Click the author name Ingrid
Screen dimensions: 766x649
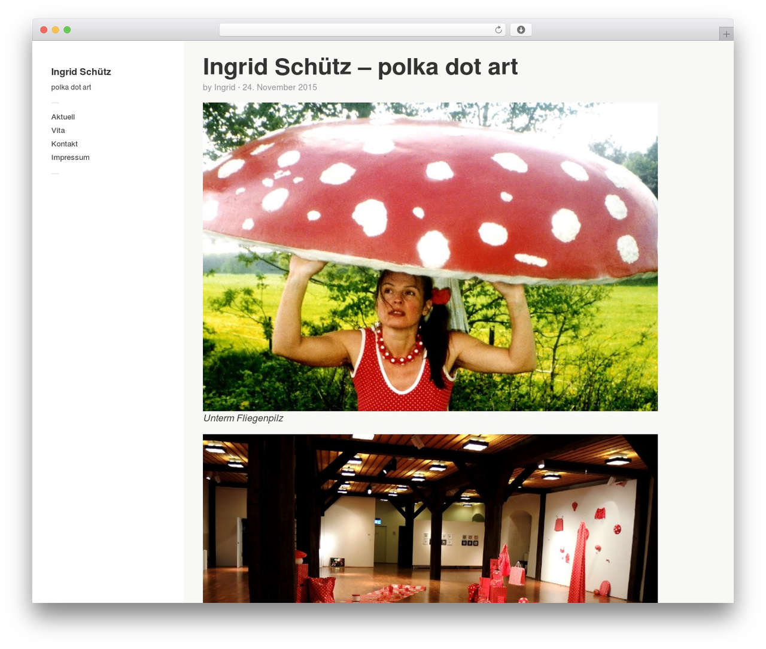point(224,87)
